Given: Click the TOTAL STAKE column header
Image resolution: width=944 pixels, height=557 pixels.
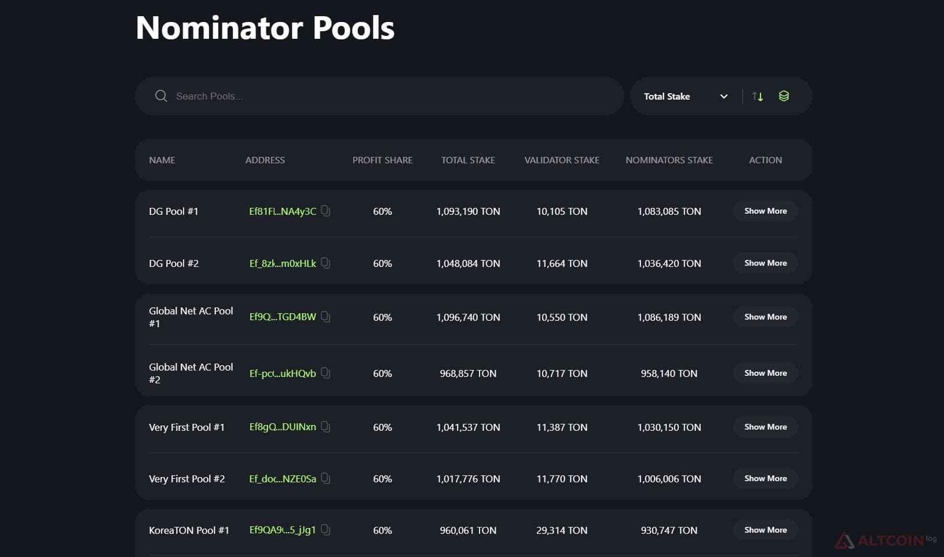Looking at the screenshot, I should coord(468,160).
